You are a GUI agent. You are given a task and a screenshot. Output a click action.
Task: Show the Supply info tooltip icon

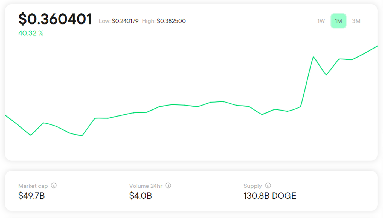click(268, 186)
